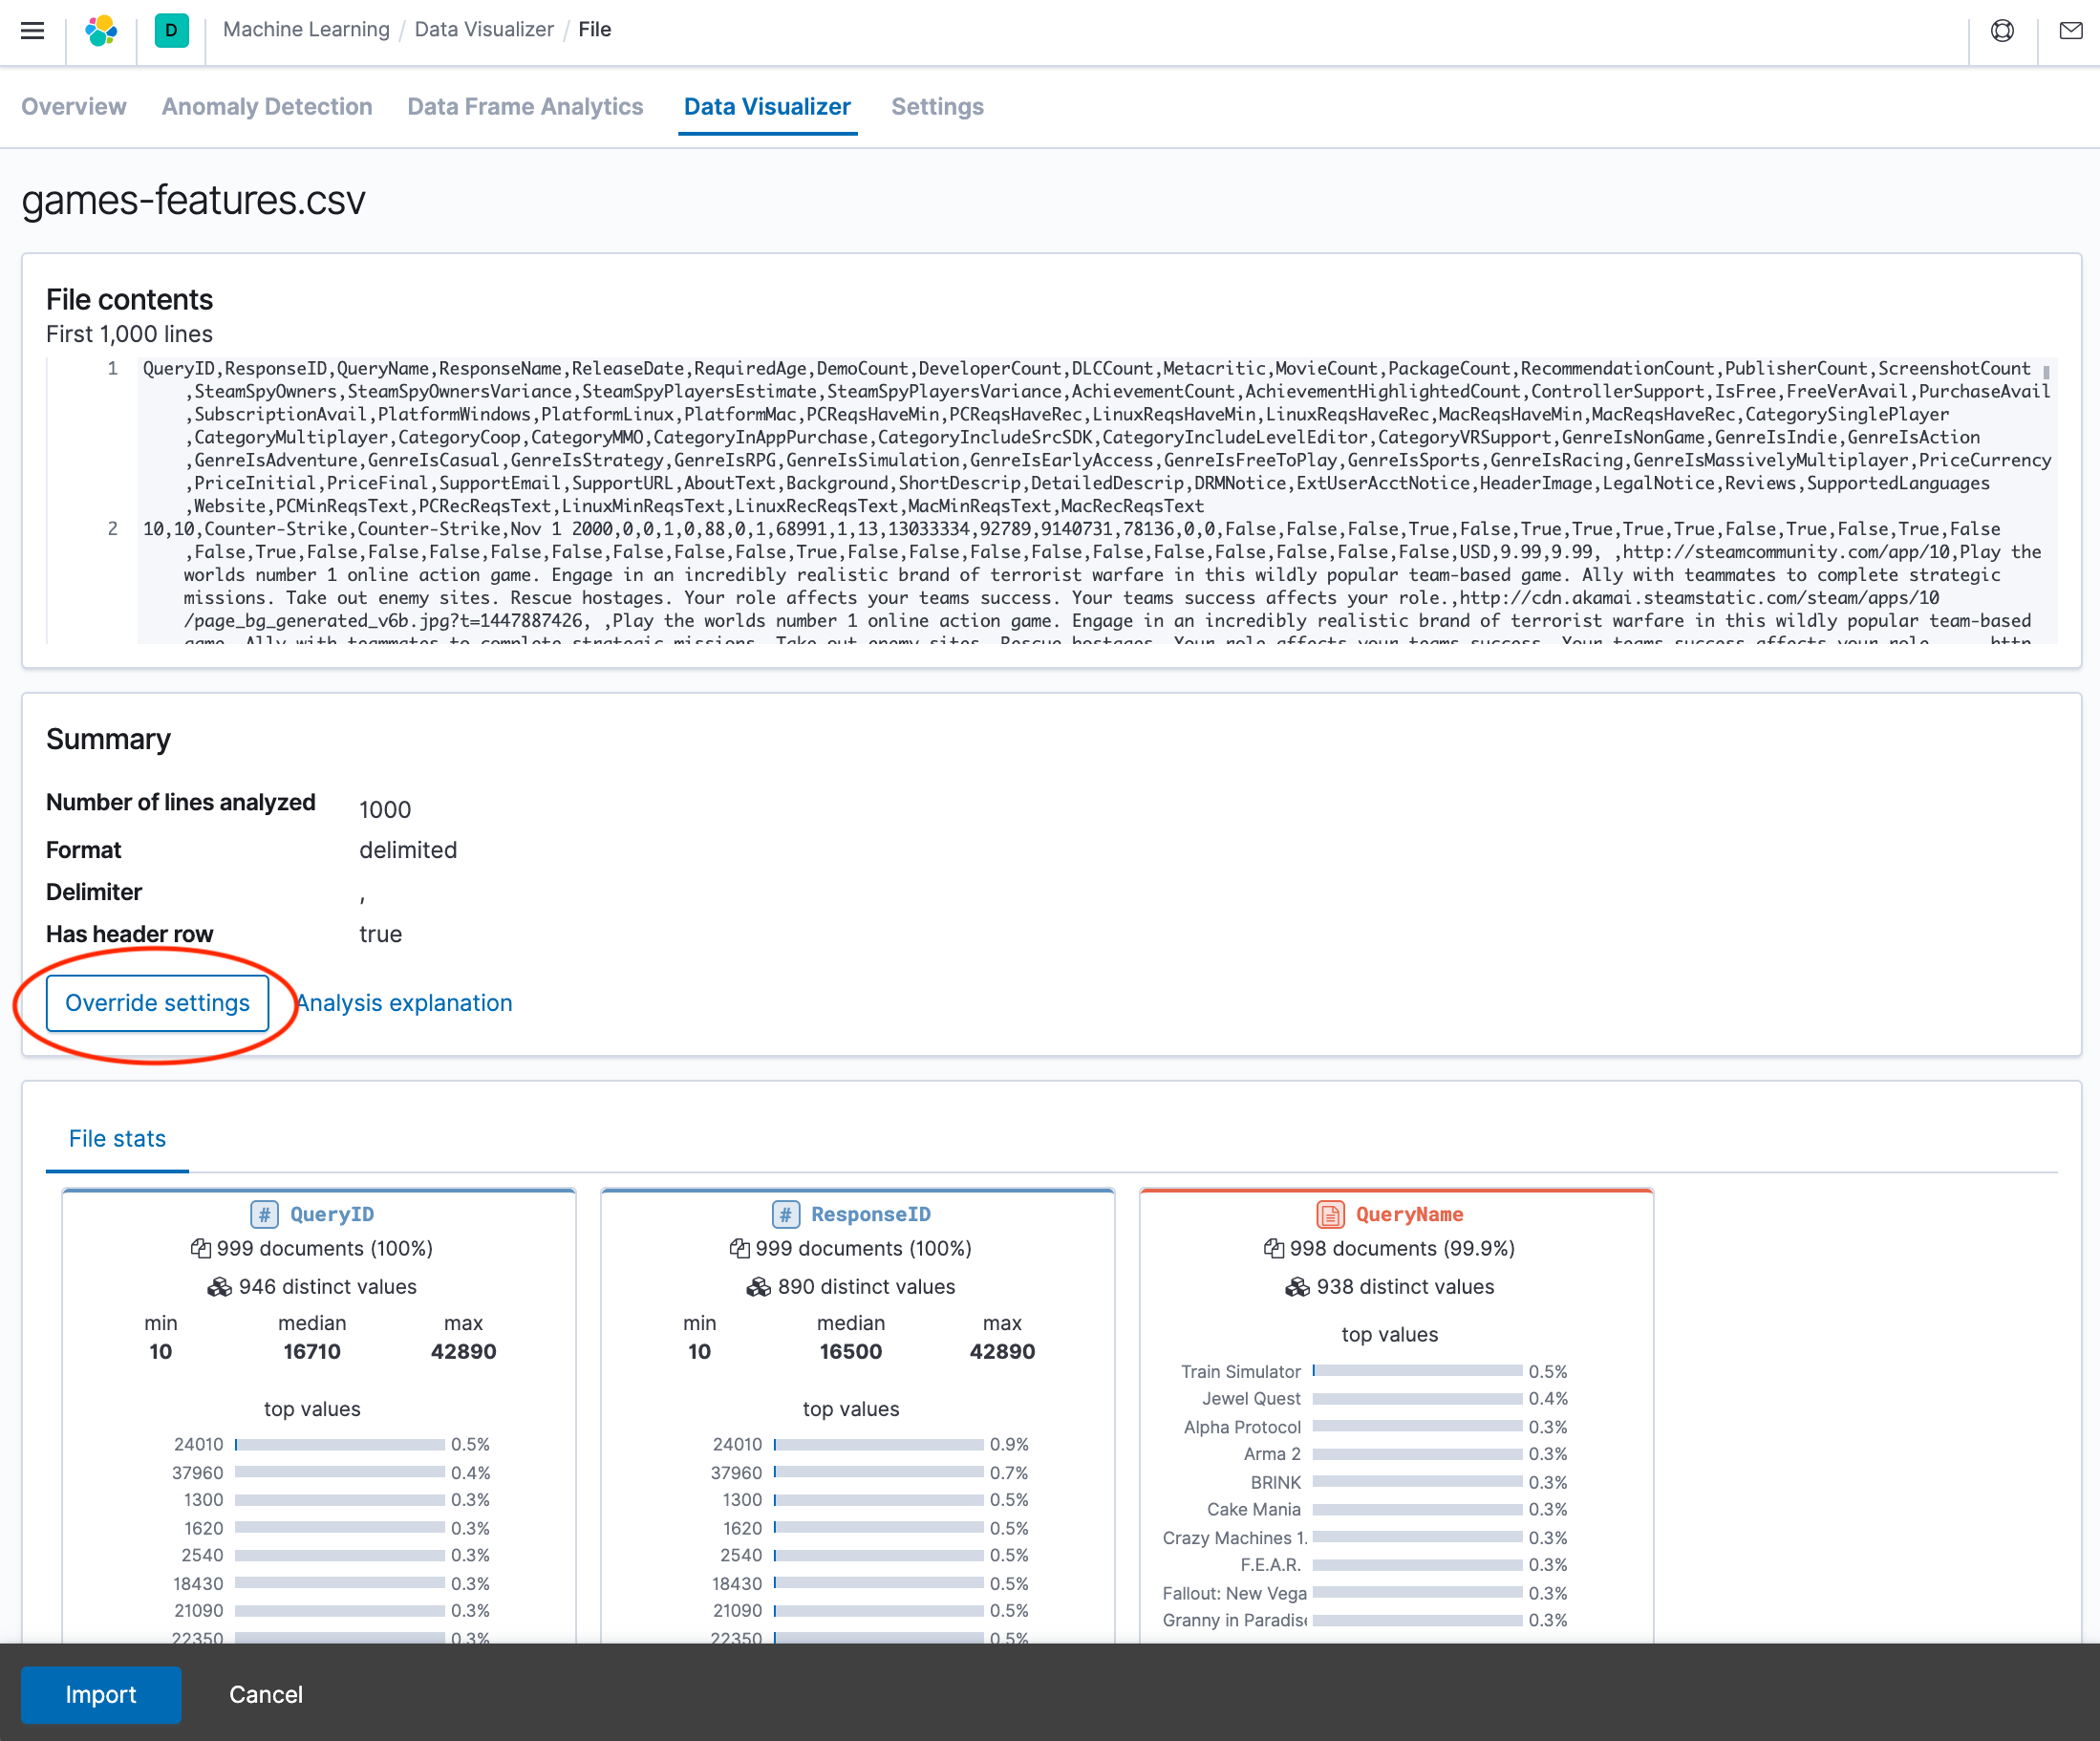2100x1741 pixels.
Task: Open the Settings tab
Action: (x=937, y=107)
